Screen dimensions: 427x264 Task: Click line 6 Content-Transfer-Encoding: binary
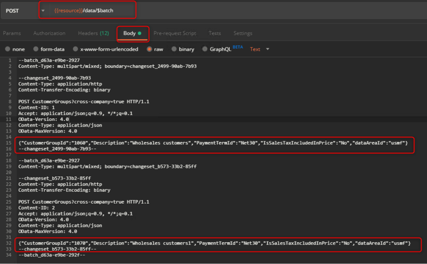click(64, 90)
